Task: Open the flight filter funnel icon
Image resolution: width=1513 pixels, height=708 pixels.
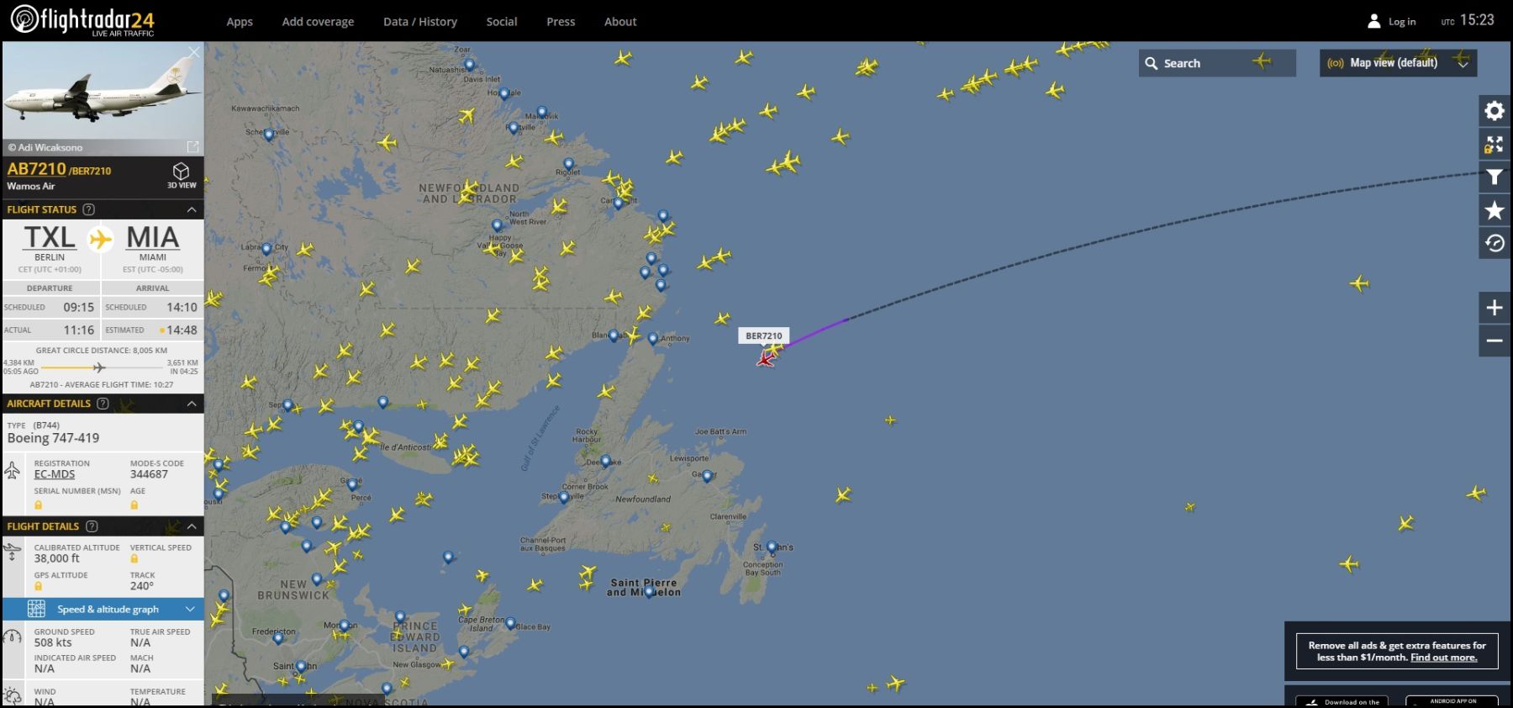Action: pos(1495,177)
